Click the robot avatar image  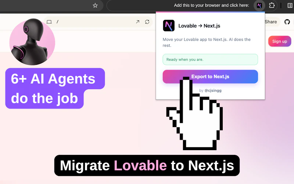(x=32, y=42)
